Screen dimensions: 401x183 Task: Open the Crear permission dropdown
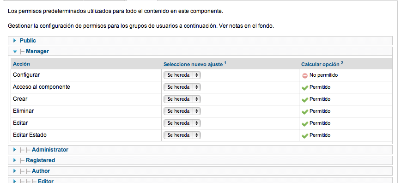182,99
